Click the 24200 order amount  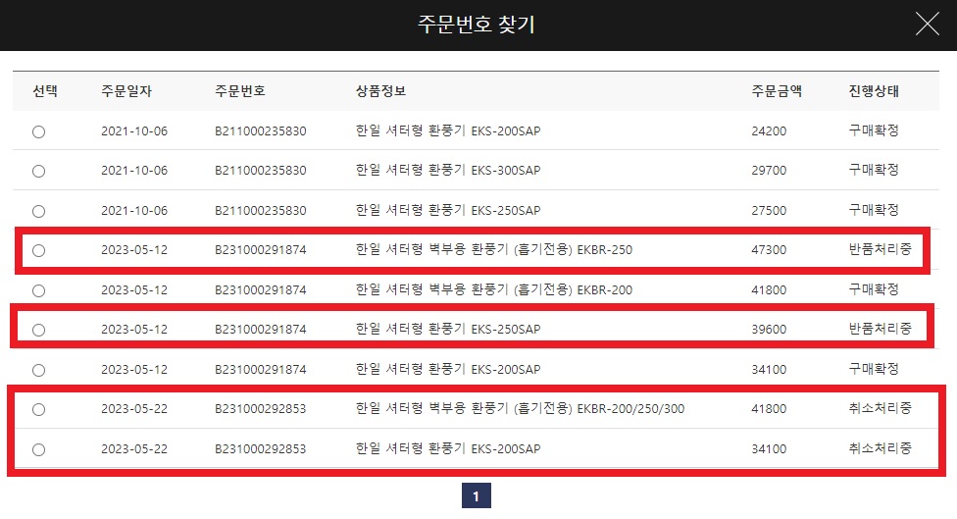tap(769, 130)
